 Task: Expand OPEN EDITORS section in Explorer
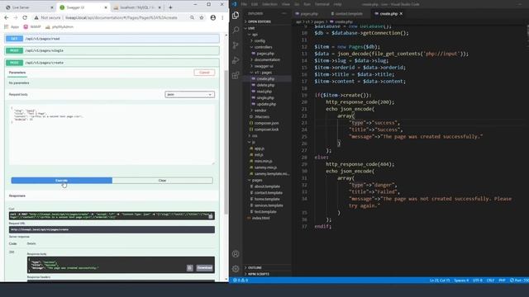[x=259, y=21]
